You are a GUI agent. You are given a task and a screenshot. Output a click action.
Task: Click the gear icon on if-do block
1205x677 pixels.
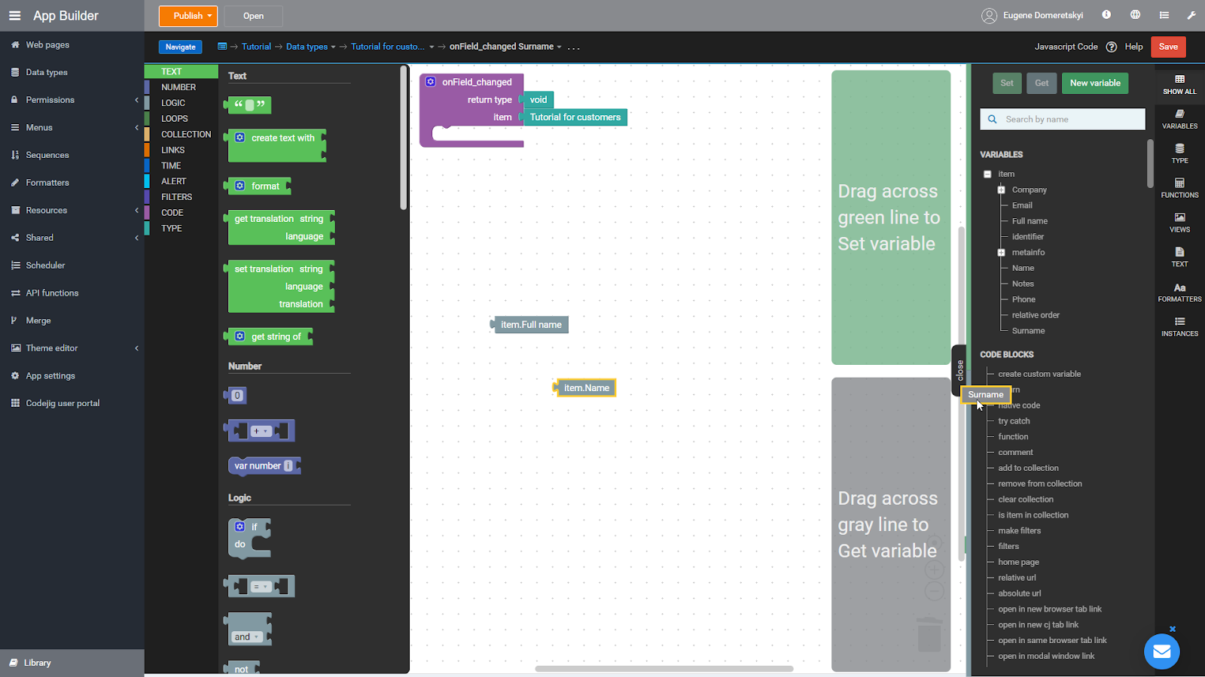(239, 527)
